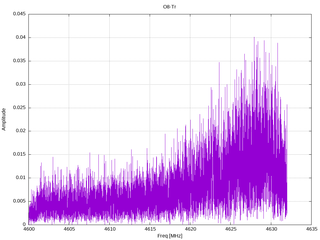Click the 4635 x-axis tick label
This screenshot has width=320, height=240.
pyautogui.click(x=311, y=229)
